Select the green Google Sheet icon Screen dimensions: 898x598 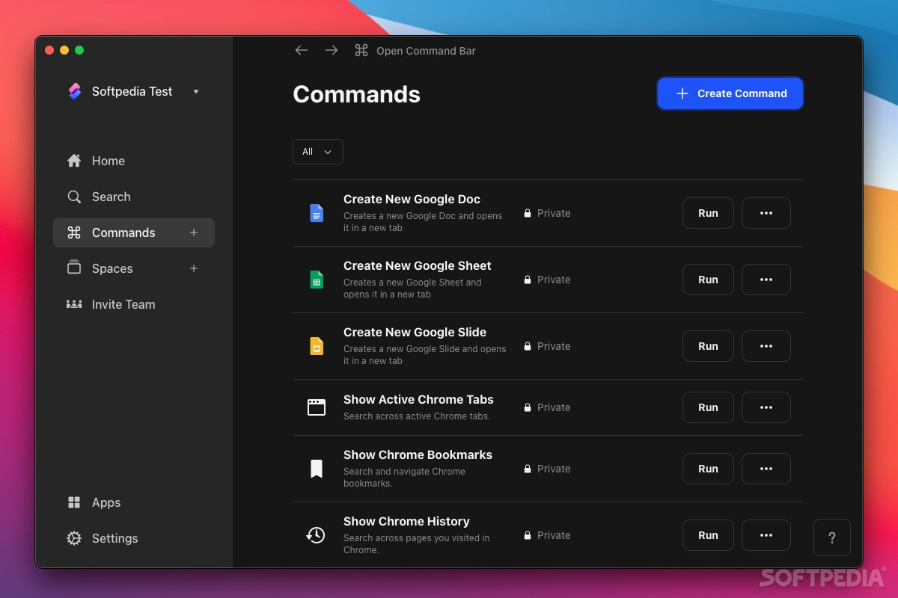tap(316, 279)
